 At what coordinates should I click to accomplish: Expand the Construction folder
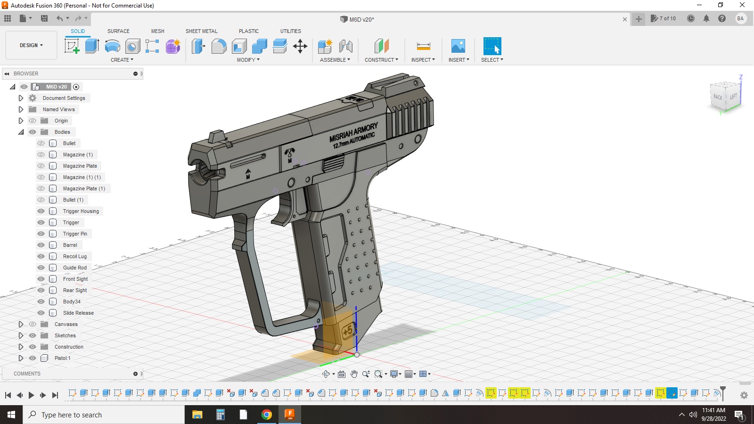(21, 347)
